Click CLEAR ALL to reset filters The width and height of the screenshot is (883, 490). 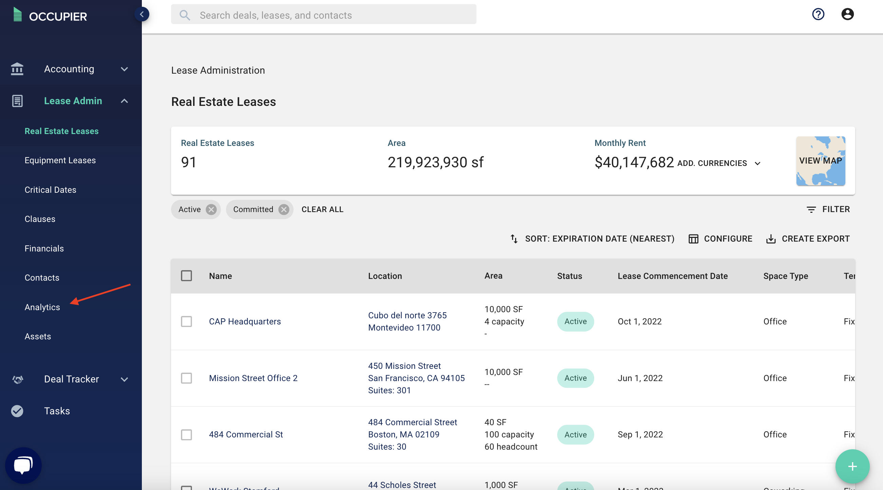point(322,209)
